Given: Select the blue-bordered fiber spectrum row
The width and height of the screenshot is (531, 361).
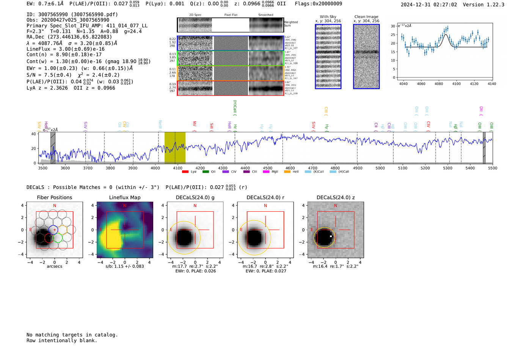Looking at the screenshot, I should tap(230, 43).
